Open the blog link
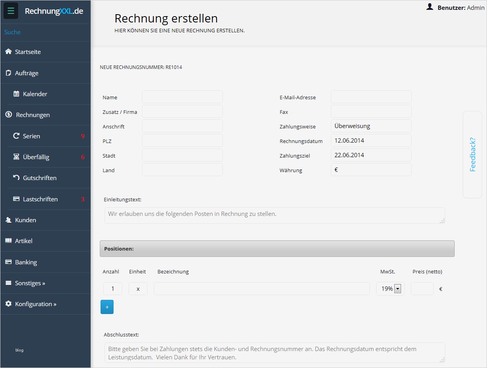The height and width of the screenshot is (368, 487). (19, 350)
